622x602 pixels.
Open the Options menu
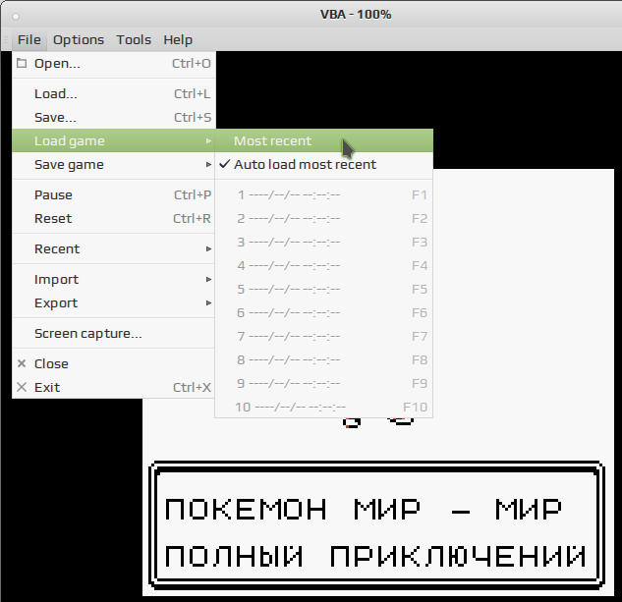[x=79, y=39]
